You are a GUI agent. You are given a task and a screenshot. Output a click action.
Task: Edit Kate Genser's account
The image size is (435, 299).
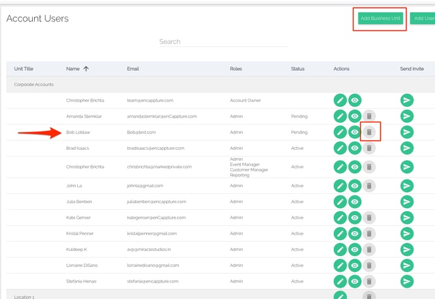pyautogui.click(x=340, y=217)
